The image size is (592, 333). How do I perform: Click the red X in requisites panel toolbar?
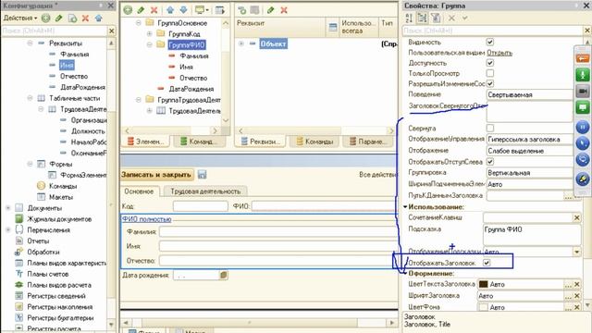pyautogui.click(x=284, y=10)
